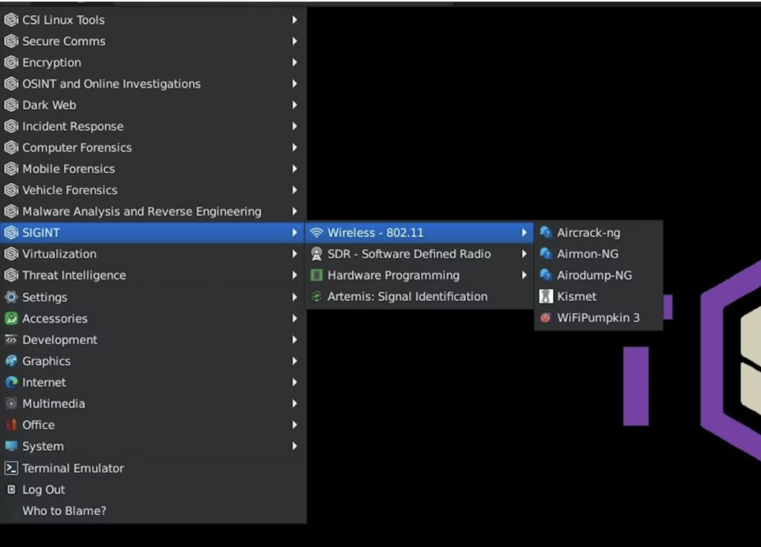Click the WiFiPumpkin 3 icon
Image resolution: width=761 pixels, height=547 pixels.
(546, 317)
